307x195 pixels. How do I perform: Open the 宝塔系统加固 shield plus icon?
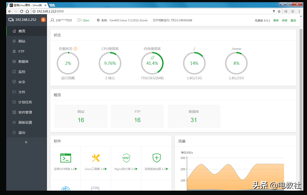click(x=157, y=158)
